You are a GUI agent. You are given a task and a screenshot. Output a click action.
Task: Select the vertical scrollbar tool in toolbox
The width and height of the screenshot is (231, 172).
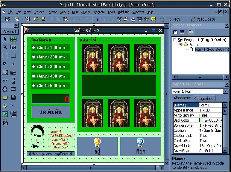[13, 80]
